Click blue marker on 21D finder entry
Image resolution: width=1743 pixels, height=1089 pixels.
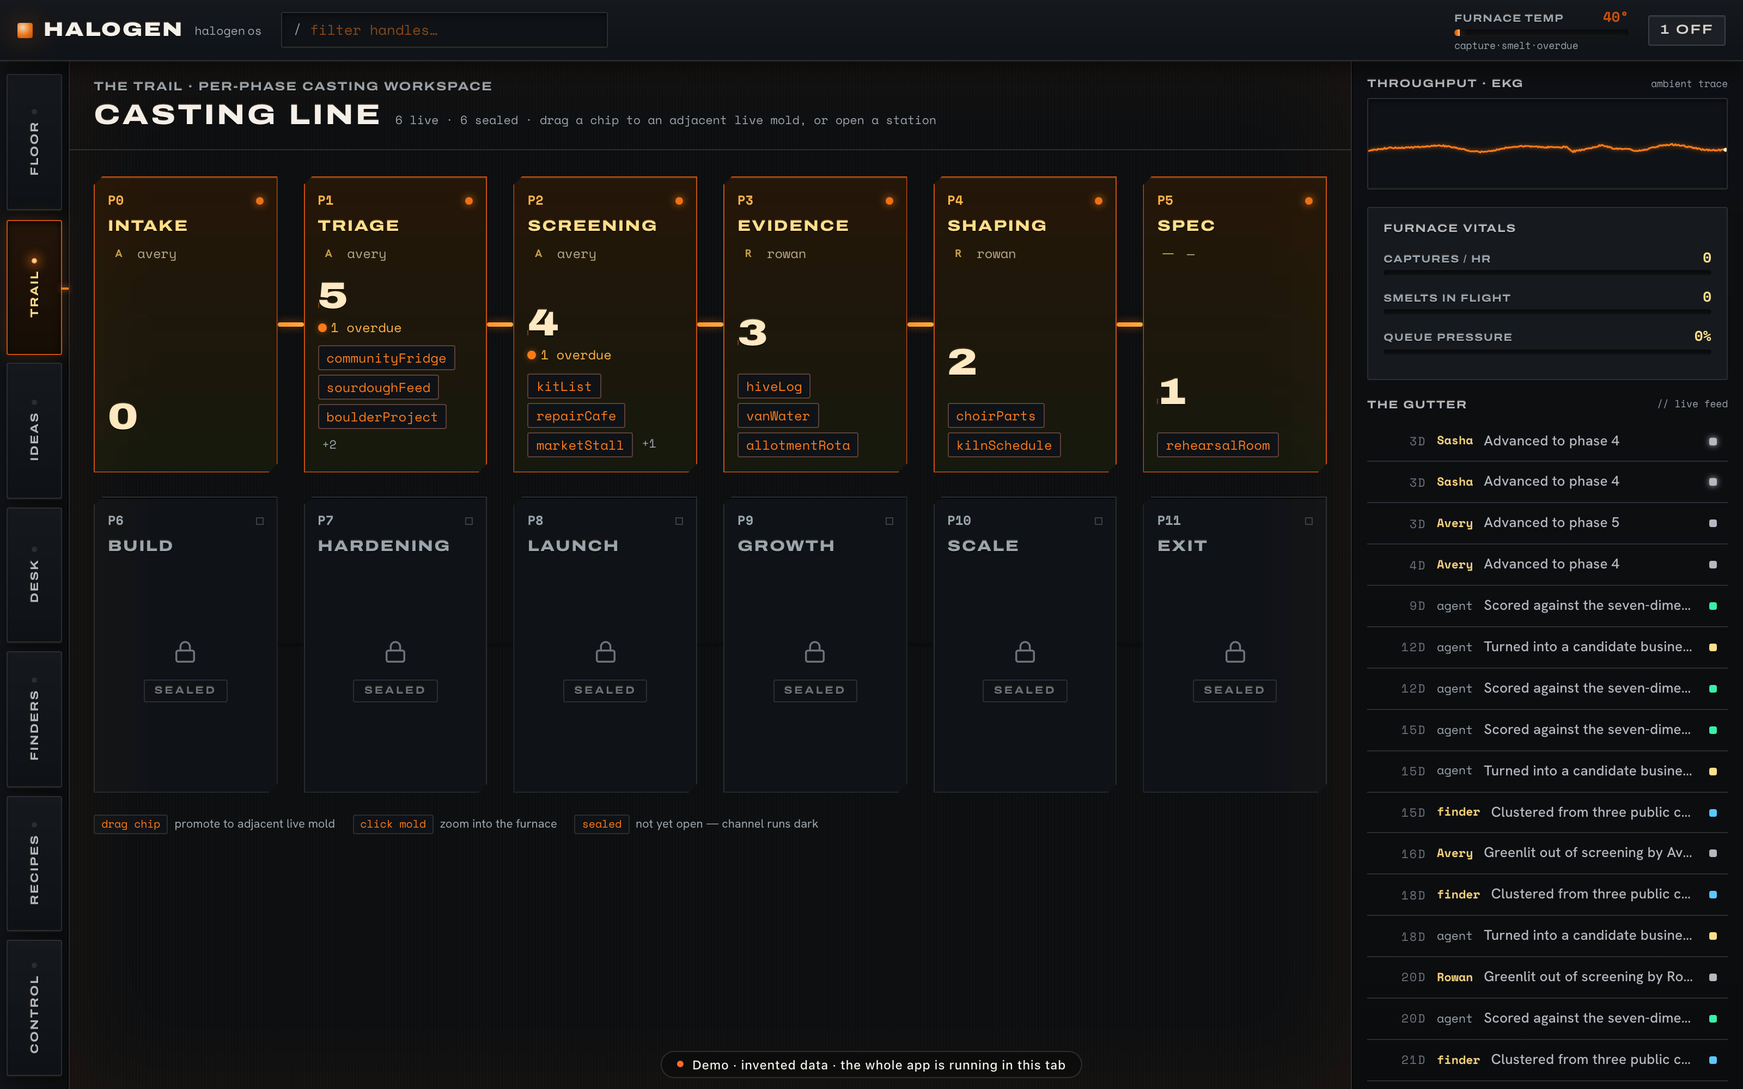(x=1712, y=1060)
